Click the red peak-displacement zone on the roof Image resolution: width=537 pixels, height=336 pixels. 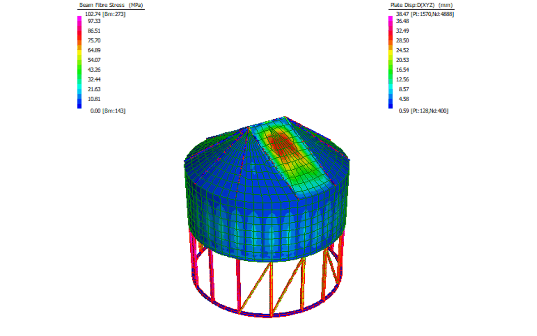click(x=281, y=143)
